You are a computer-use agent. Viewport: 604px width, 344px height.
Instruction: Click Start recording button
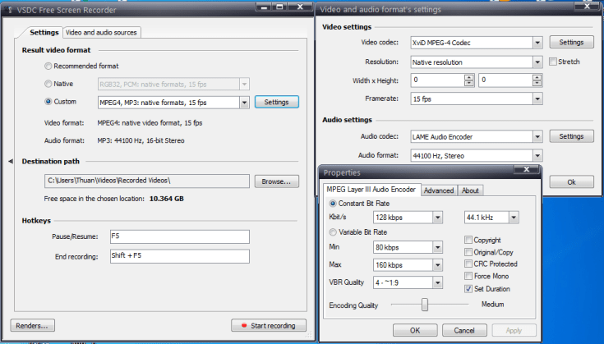point(269,325)
